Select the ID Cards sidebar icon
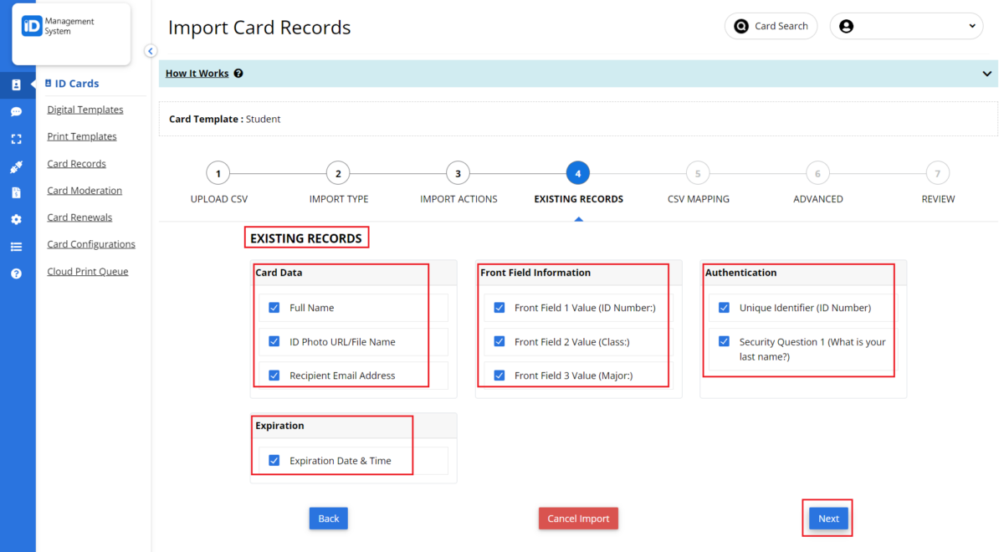This screenshot has height=552, width=1004. coord(18,84)
